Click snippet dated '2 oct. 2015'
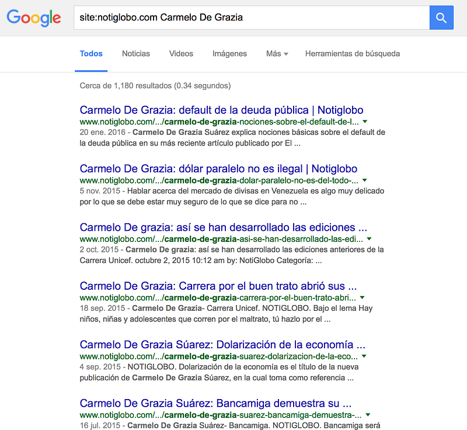The image size is (467, 430). click(x=232, y=255)
